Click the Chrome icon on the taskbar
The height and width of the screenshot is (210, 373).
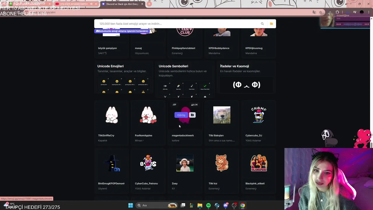(242, 205)
